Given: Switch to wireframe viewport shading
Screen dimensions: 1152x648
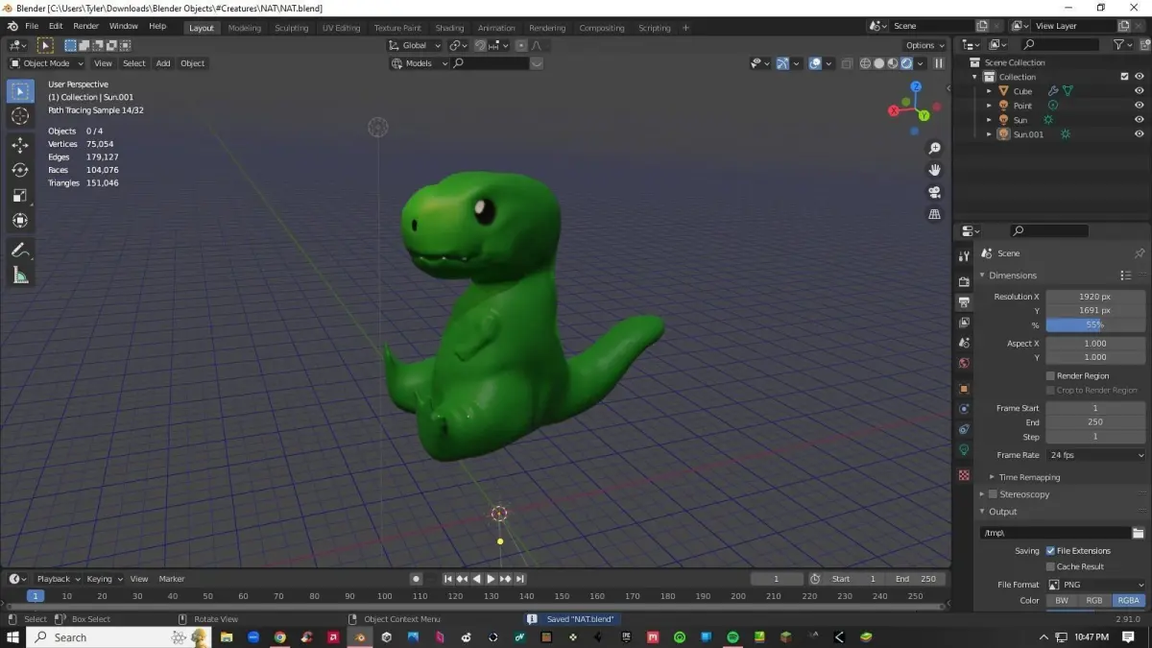Looking at the screenshot, I should coord(865,63).
